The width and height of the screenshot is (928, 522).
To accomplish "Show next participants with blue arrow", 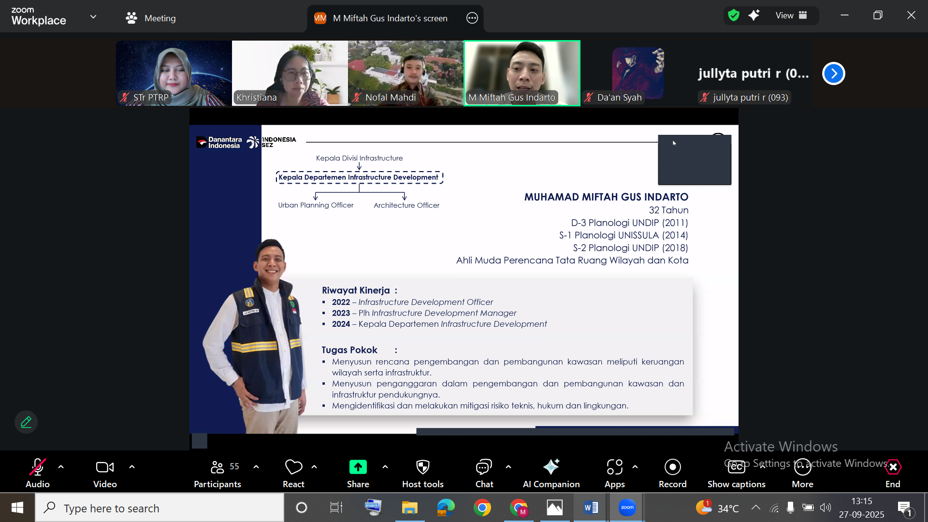I will [833, 73].
